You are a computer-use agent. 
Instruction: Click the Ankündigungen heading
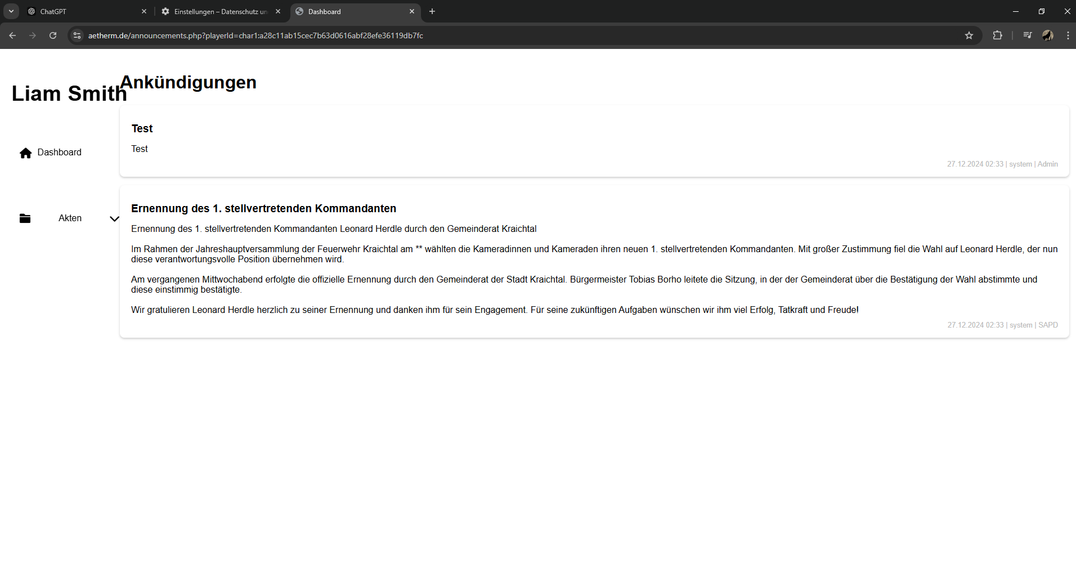click(x=189, y=82)
